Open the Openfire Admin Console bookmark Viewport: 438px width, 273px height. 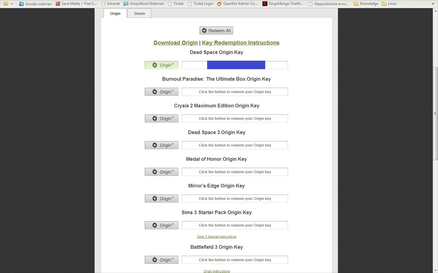(x=237, y=4)
